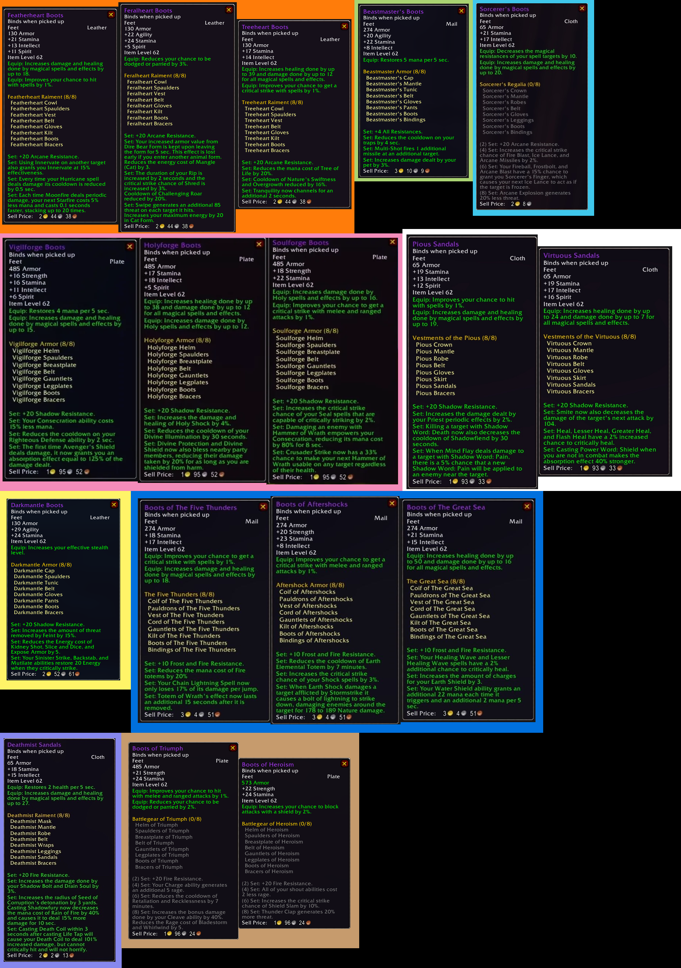The image size is (681, 968).
Task: Select Helm of Triumph set piece
Action: (x=157, y=825)
